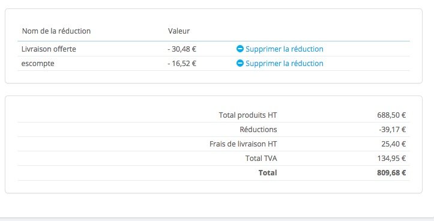The height and width of the screenshot is (221, 434).
Task: Select the 134,95 € tax amount
Action: 391,159
